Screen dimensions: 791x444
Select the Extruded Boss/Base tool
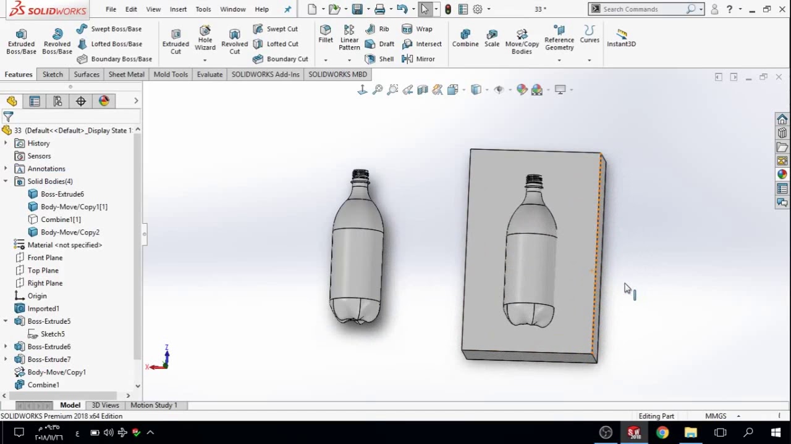pos(21,41)
